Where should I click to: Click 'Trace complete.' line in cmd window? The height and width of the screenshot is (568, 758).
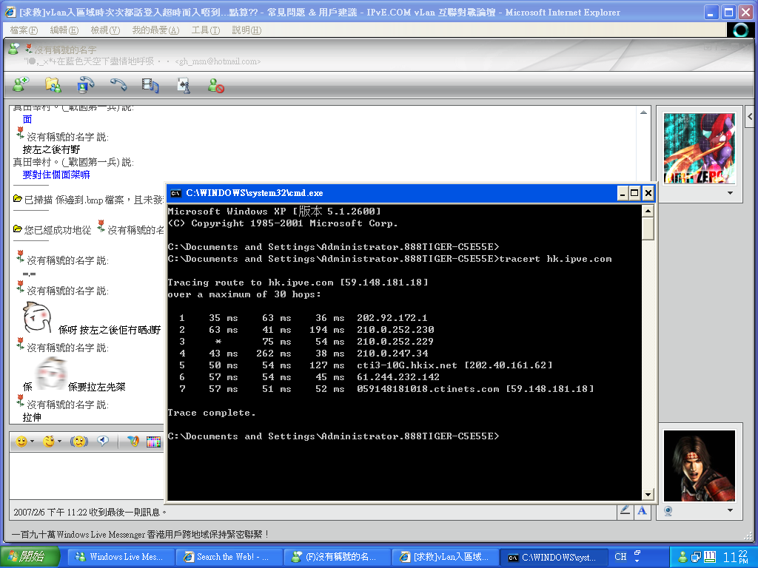[x=211, y=413]
